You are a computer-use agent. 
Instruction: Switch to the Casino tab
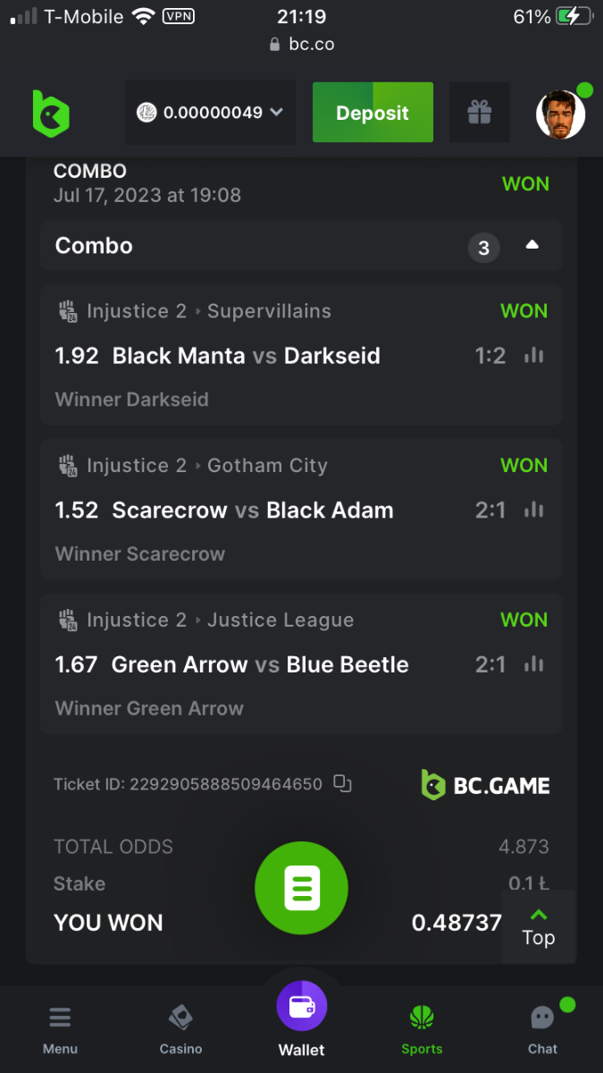tap(180, 1030)
